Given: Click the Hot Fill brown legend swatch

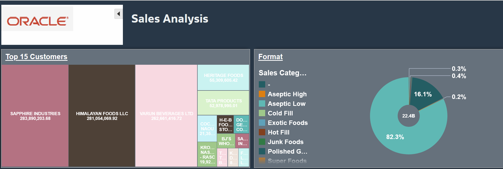Looking at the screenshot, I should [x=262, y=132].
